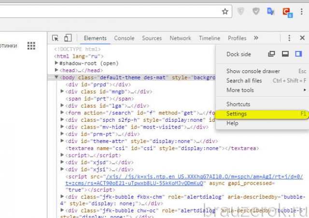
Task: Expand the most-visited div node
Action: point(62,127)
